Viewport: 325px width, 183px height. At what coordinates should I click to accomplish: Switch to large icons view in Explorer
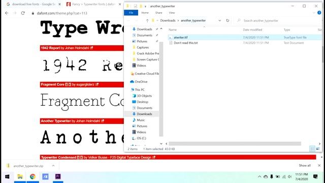click(x=318, y=149)
